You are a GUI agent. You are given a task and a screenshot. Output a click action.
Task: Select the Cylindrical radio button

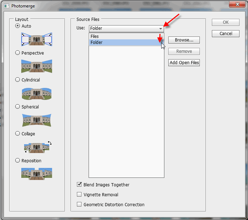[18, 80]
